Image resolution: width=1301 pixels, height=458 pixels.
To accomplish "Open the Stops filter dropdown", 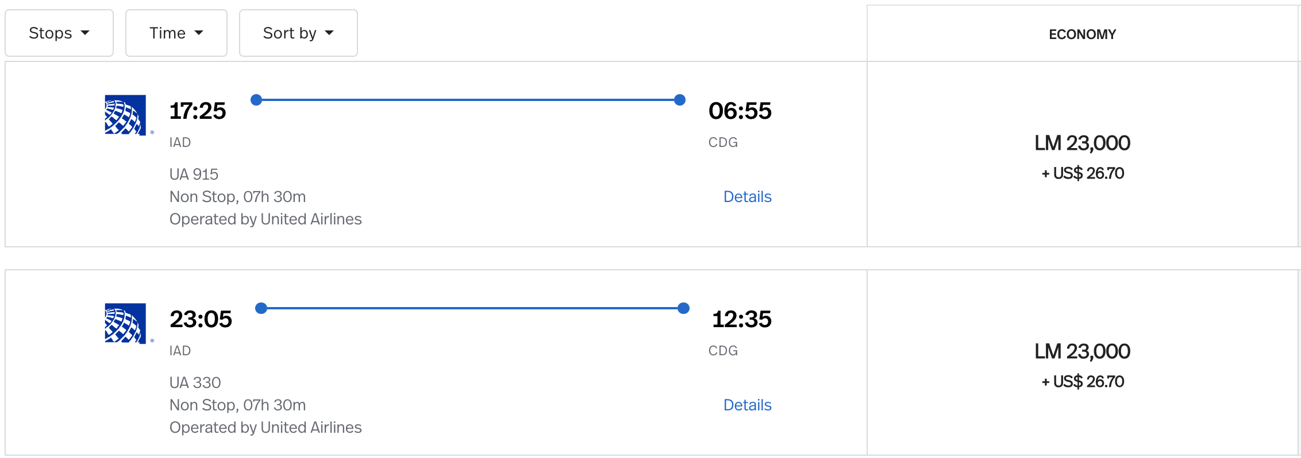I will (59, 33).
